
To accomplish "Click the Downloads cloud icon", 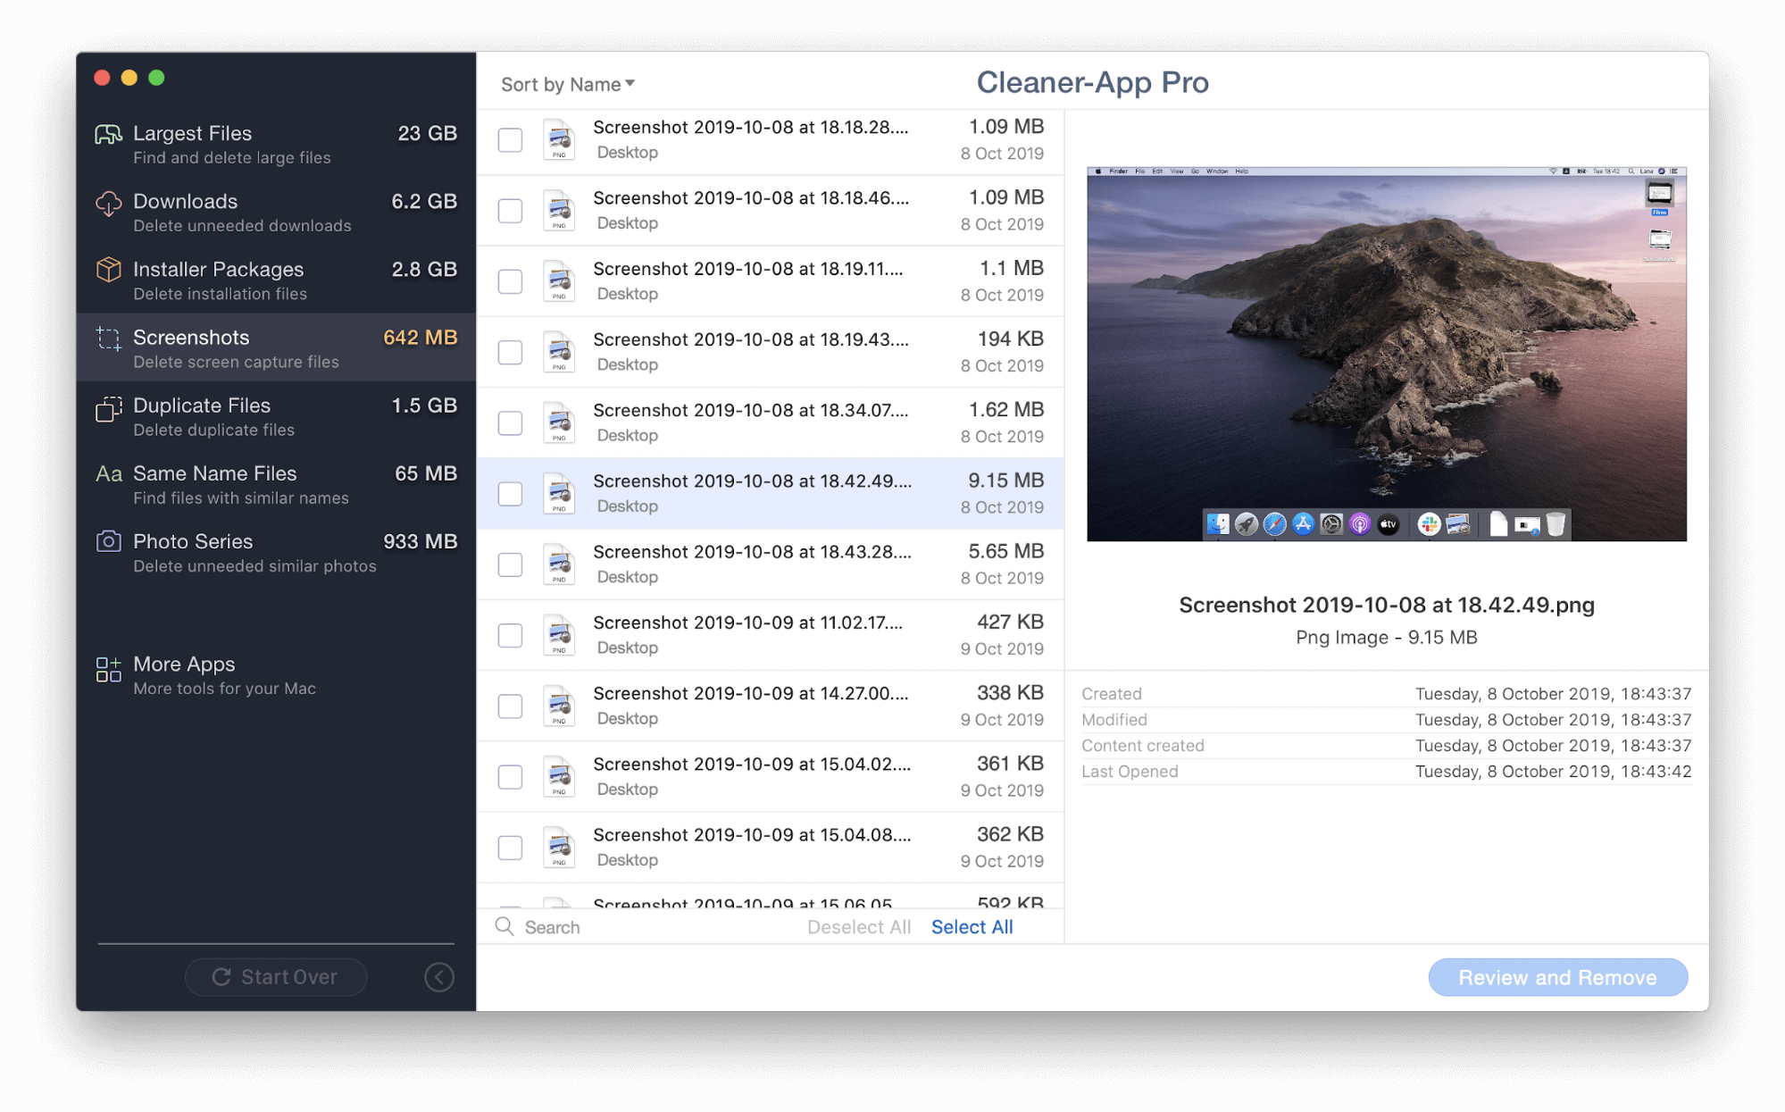I will tap(108, 204).
